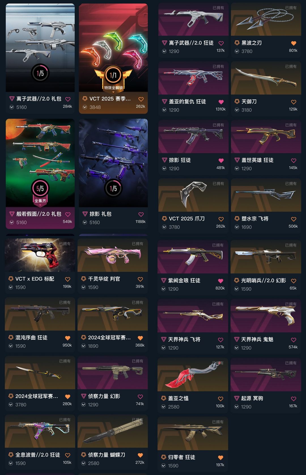Screen dimensions: 306x475
Task: Toggle favorite heart on 盖亚的复仇 狂徒
Action: 221,102
